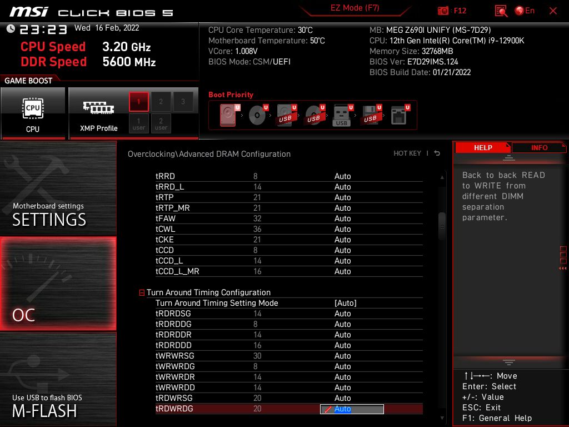Select the tRRD_L Auto value
The height and width of the screenshot is (427, 569).
[x=342, y=187]
